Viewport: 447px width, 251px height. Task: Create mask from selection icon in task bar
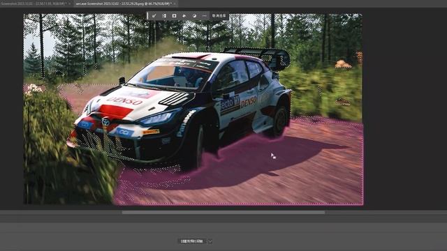(174, 15)
